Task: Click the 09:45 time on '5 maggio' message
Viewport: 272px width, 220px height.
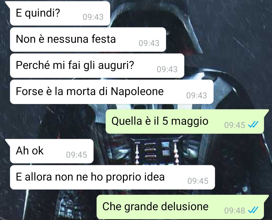Action: click(x=234, y=125)
